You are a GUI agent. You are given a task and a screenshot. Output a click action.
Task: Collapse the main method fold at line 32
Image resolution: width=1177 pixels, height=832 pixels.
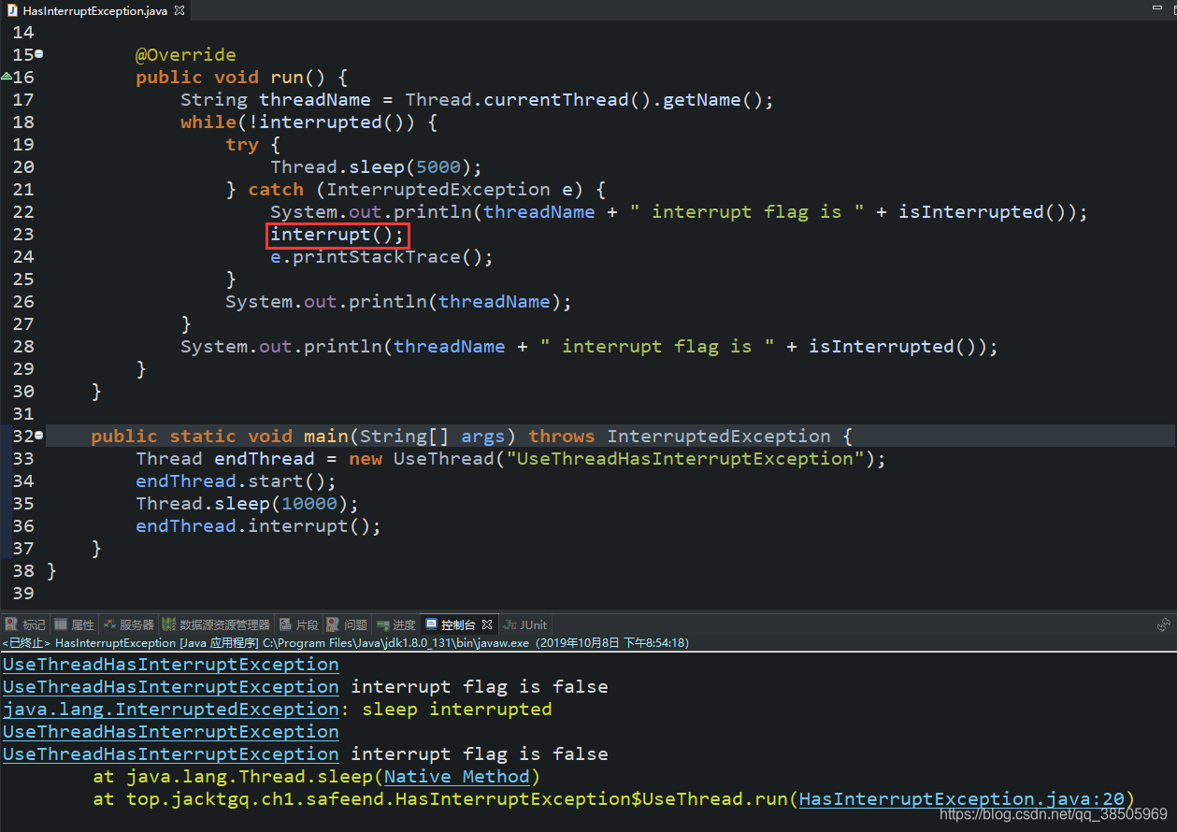point(39,436)
